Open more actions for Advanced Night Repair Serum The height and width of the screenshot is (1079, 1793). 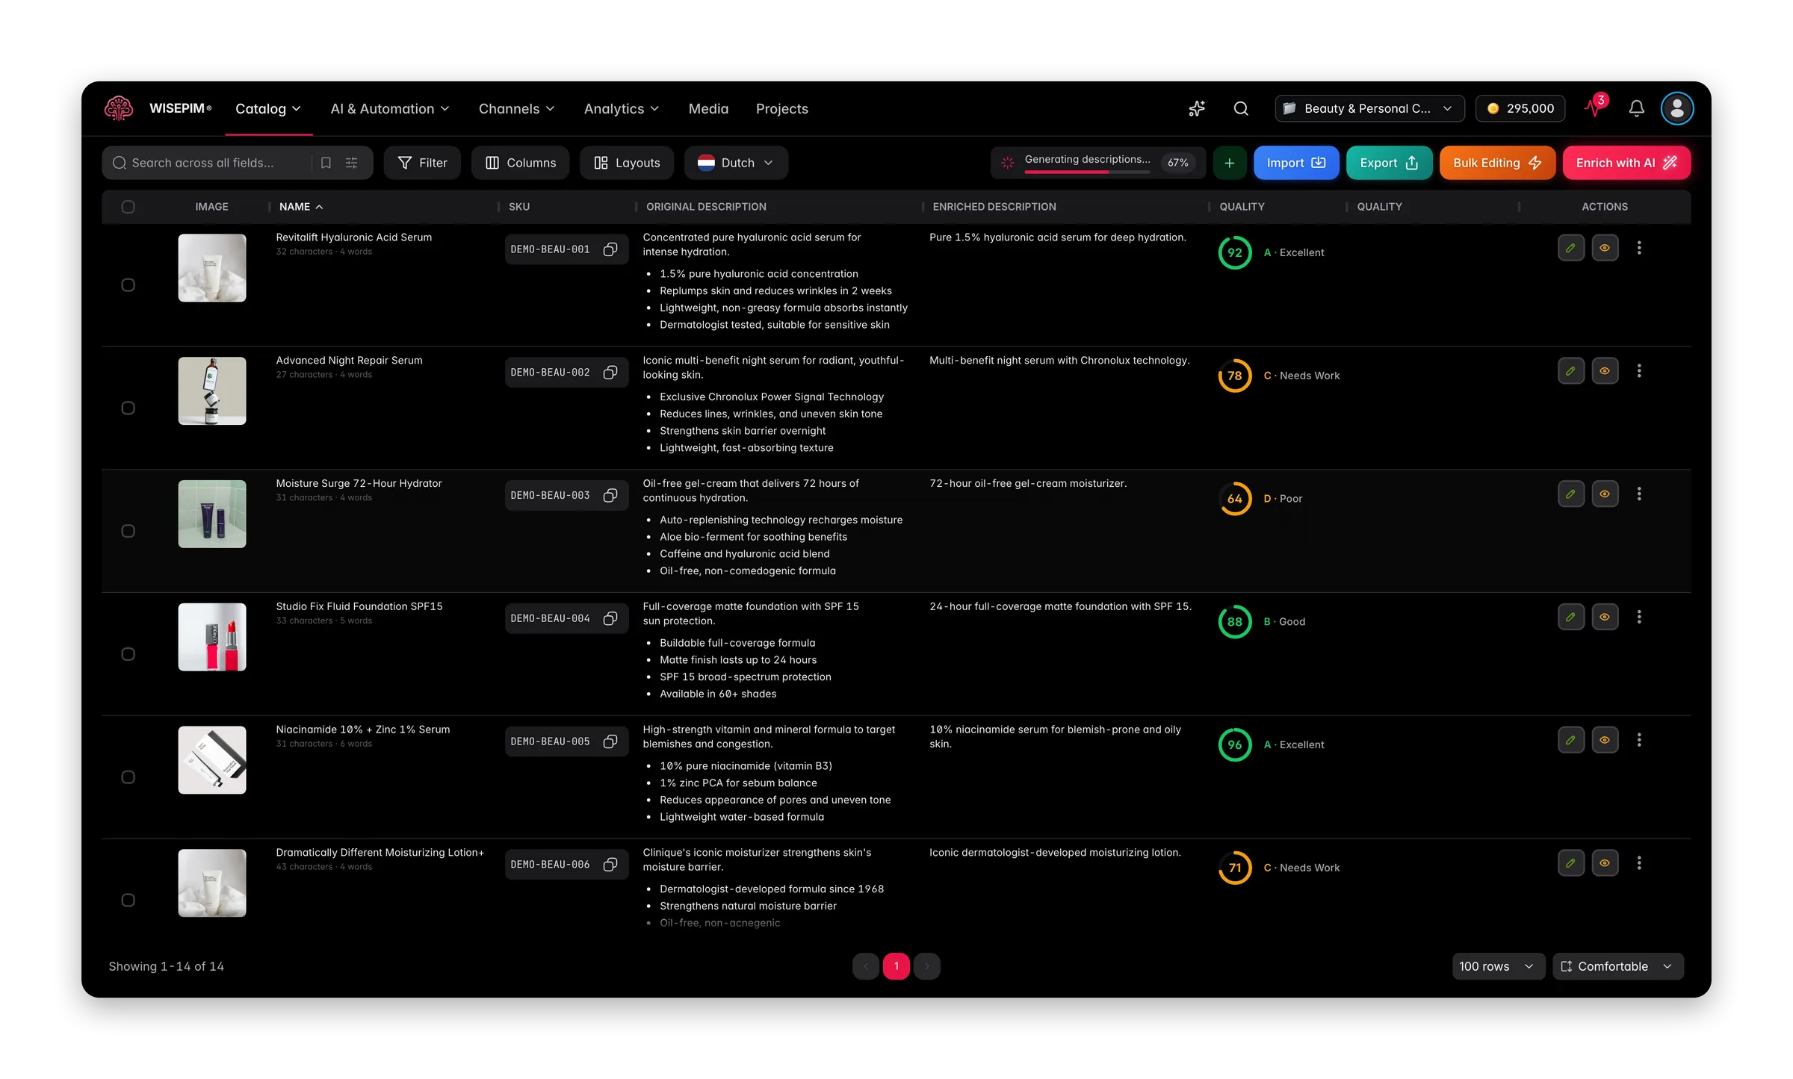pyautogui.click(x=1639, y=371)
